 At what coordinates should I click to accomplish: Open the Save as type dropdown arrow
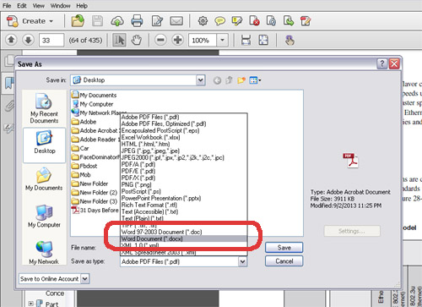242,262
